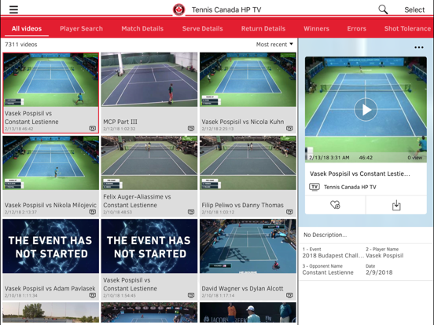
Task: Tap TV icon on Nikola Milojevic card
Action: coord(93,212)
